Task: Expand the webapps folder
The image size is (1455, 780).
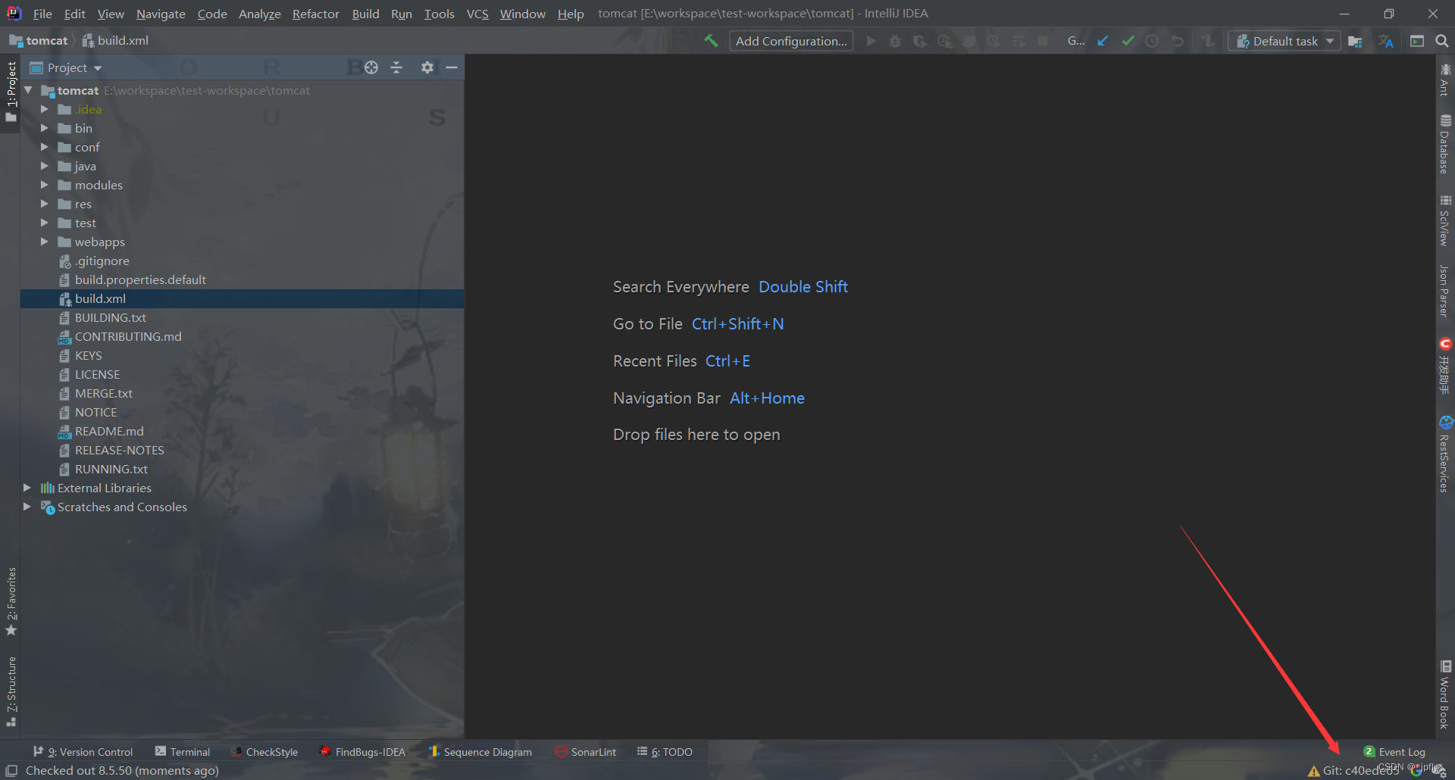Action: tap(44, 242)
